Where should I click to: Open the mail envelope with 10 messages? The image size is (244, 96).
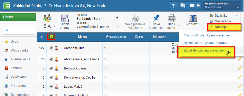coord(194,6)
